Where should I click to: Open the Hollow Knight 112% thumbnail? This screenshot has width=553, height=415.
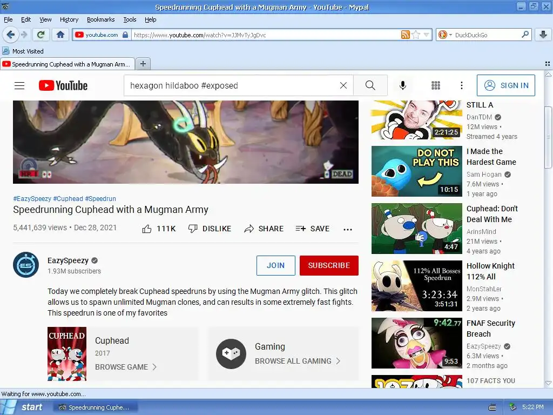click(416, 286)
